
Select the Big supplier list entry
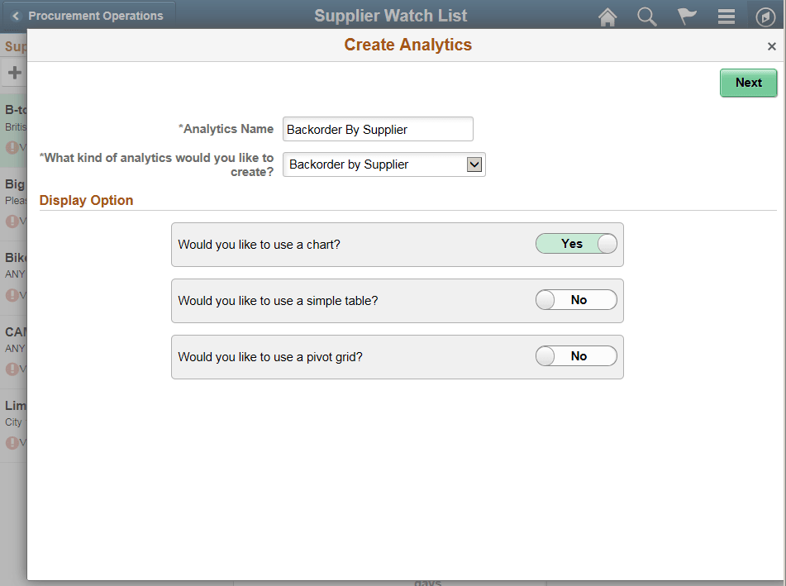(x=14, y=183)
